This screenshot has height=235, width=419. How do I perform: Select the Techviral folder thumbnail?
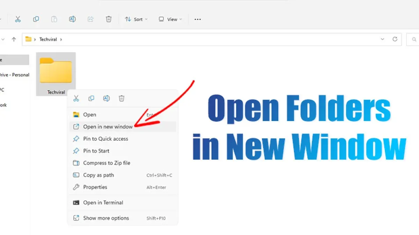click(56, 74)
